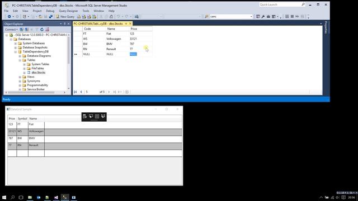358x201 pixels.
Task: Go to previous record in grid navigator
Action: [x=81, y=92]
